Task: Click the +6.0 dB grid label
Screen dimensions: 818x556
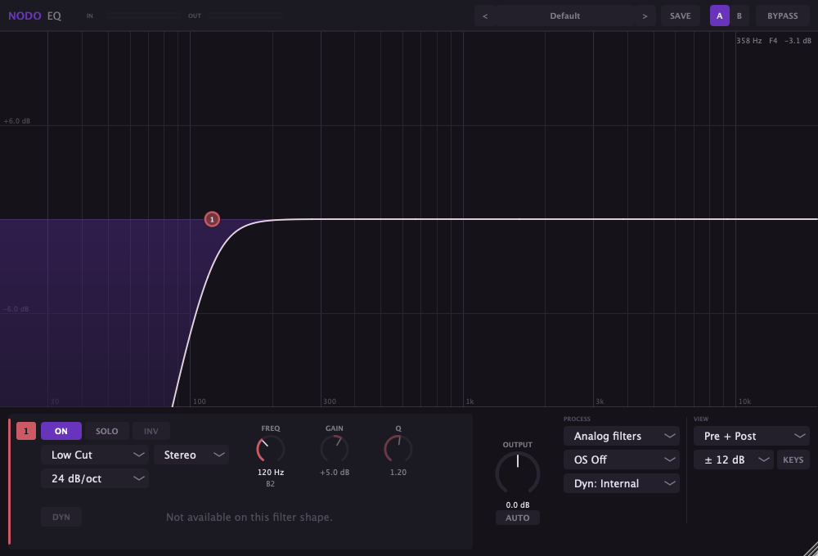Action: point(16,121)
